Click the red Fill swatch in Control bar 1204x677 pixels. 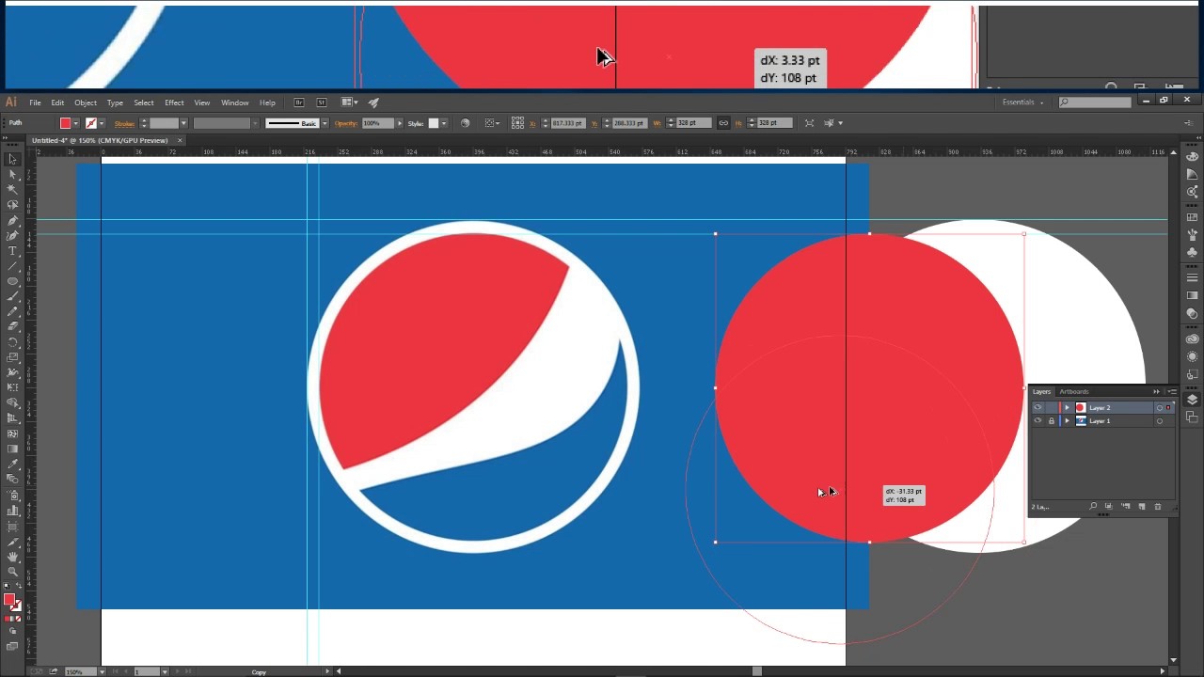pos(65,123)
